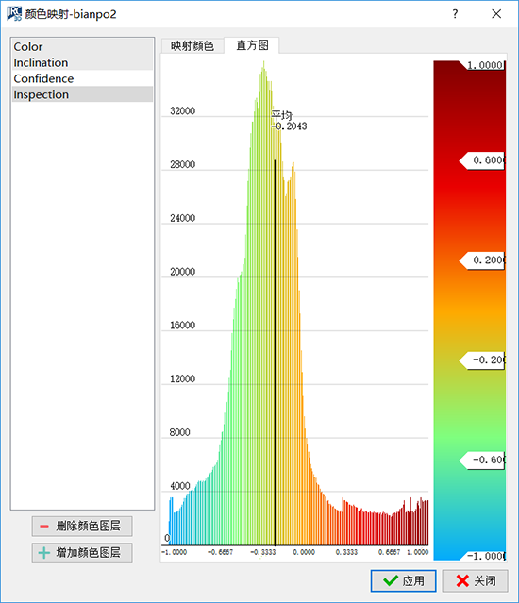The height and width of the screenshot is (603, 519).
Task: Click the 平均 -0.2043 label
Action: tap(289, 121)
